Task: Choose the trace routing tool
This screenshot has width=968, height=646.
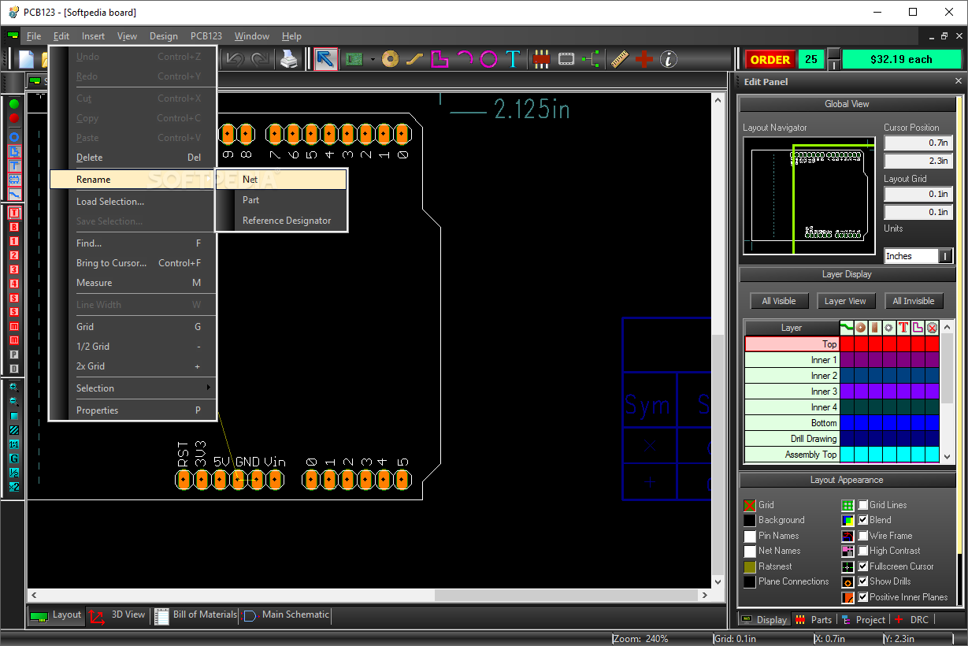Action: click(414, 59)
